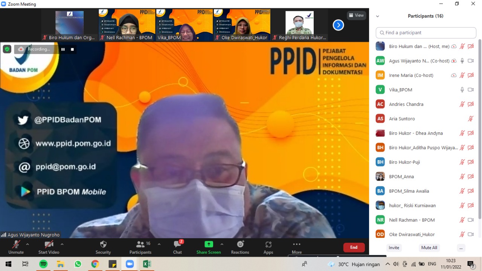Click the Invite button

394,248
